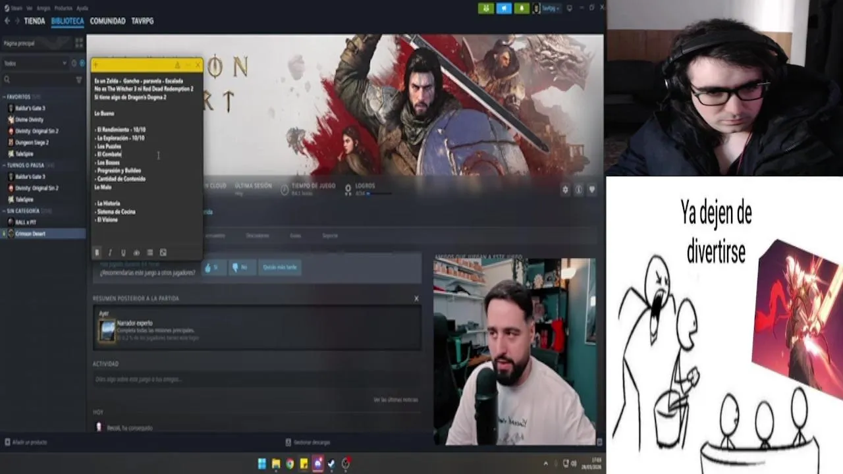Open Windows Start menu on taskbar
This screenshot has width=843, height=474.
(262, 463)
